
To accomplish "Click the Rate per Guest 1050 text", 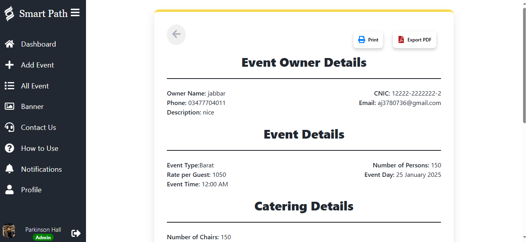I will (196, 175).
